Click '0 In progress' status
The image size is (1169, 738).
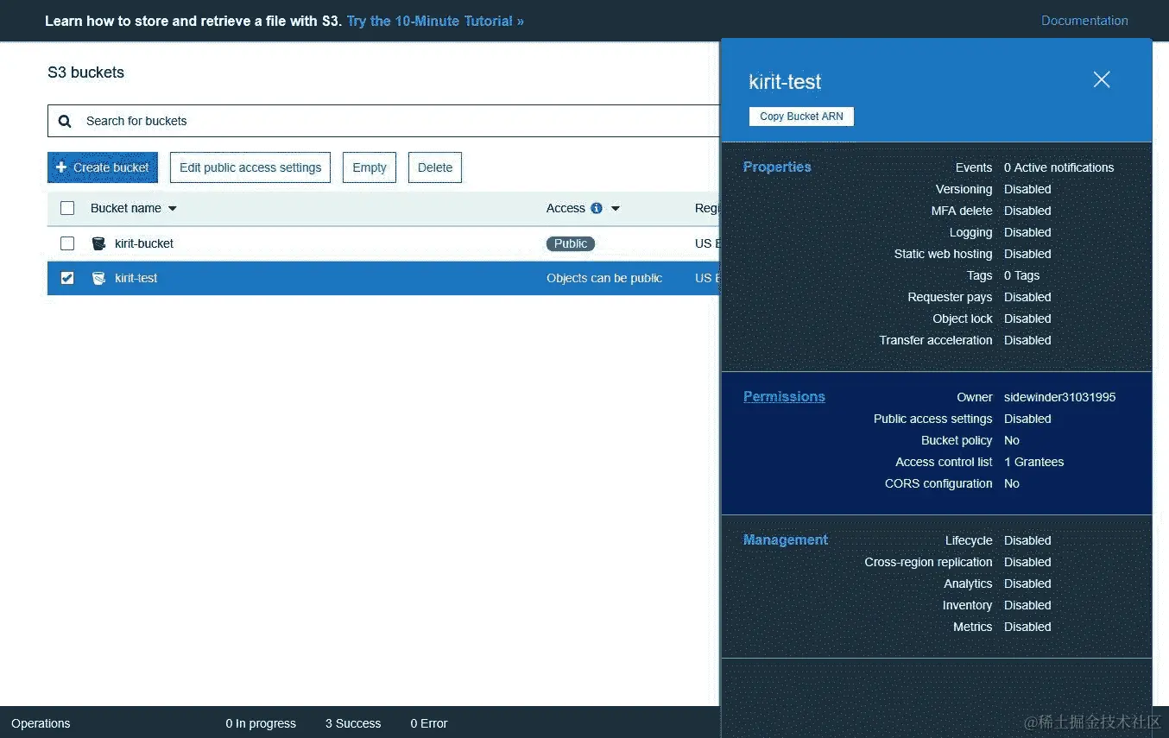pyautogui.click(x=261, y=723)
